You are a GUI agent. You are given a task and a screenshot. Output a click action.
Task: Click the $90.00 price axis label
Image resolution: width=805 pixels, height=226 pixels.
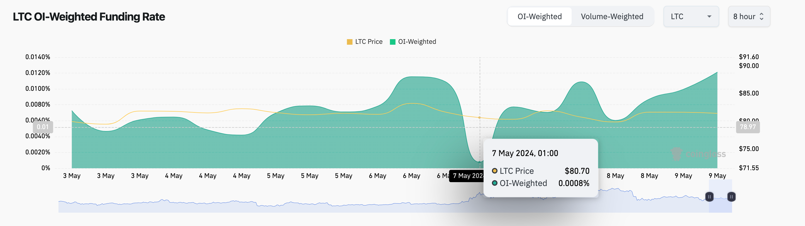pyautogui.click(x=749, y=66)
